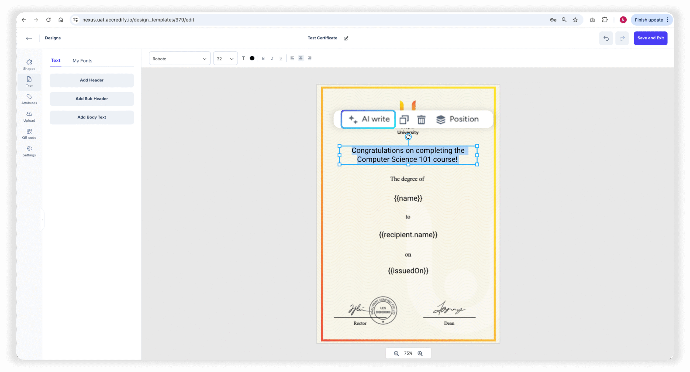Open the font size 32 dropdown
Screen dimensions: 690x372
click(x=225, y=59)
